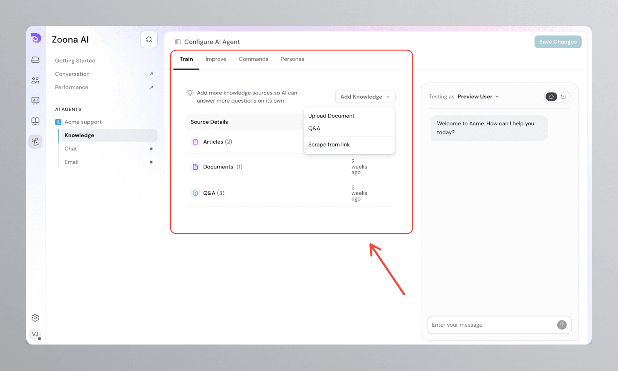Toggle the sidebar panel icon beside Configure AI Agent
The image size is (618, 371).
pos(178,42)
